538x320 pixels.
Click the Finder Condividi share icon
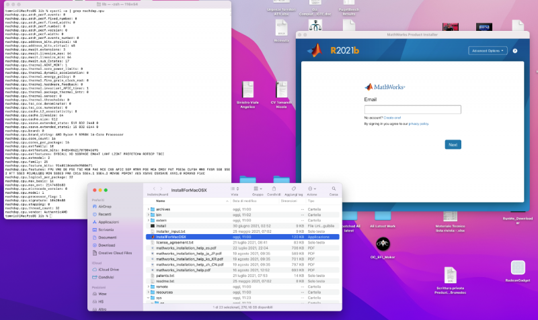click(274, 189)
